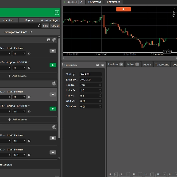Viewport: 177px width, 177px height.
Task: Click the Silver Symbol input field
Action: [91, 80]
